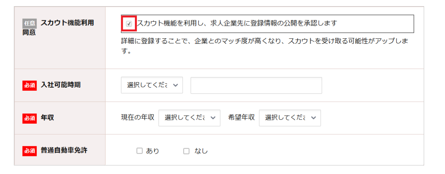Click the 詳細に登録することで description text
This screenshot has width=445, height=174.
pos(264,41)
